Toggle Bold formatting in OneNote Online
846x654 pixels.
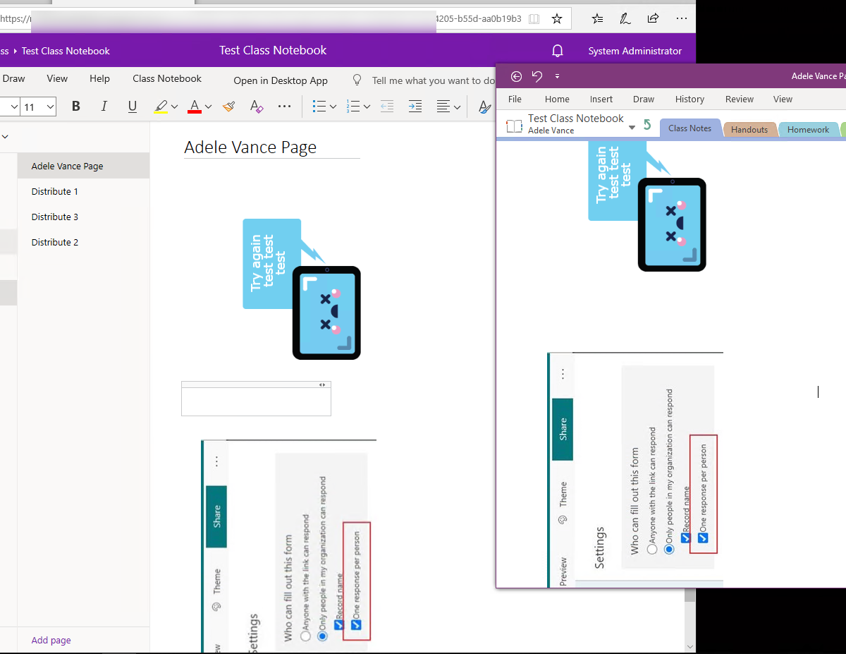(76, 107)
